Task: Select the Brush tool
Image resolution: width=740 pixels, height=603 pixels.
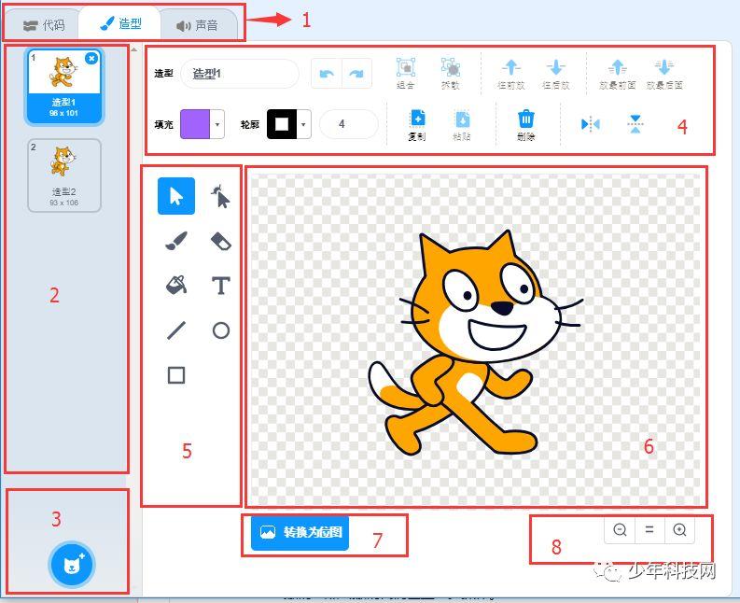Action: point(176,240)
